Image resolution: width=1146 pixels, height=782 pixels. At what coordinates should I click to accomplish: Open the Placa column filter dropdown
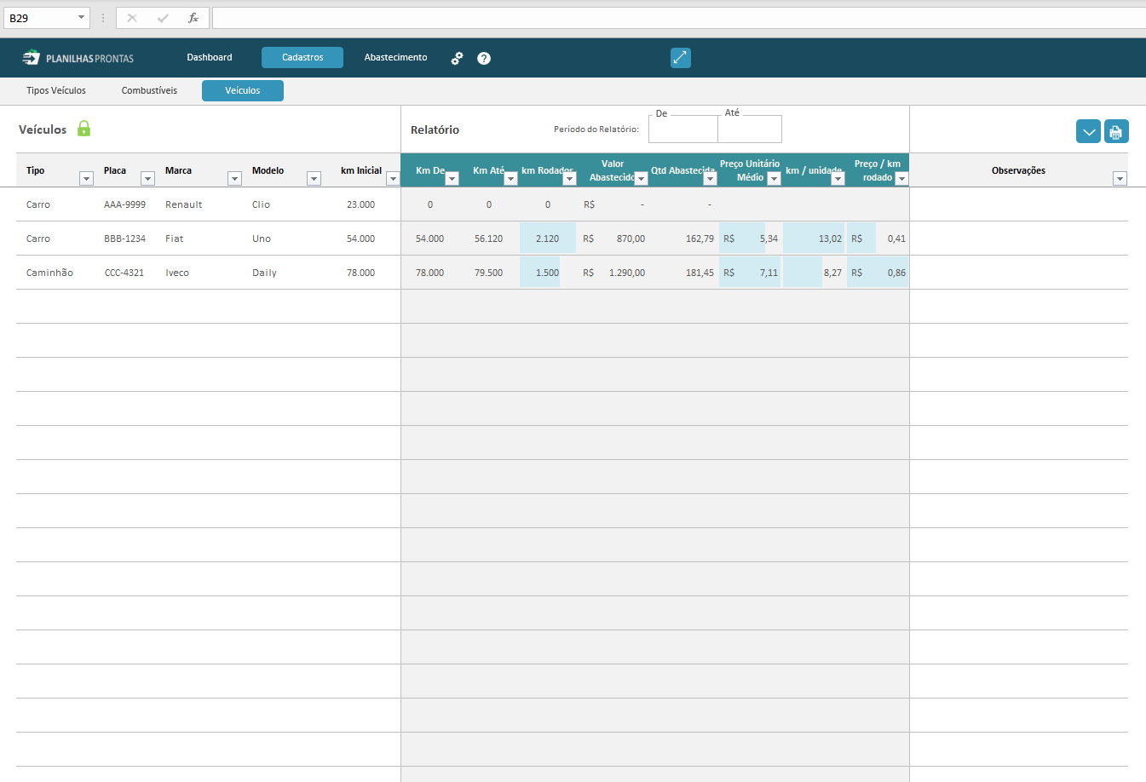147,178
